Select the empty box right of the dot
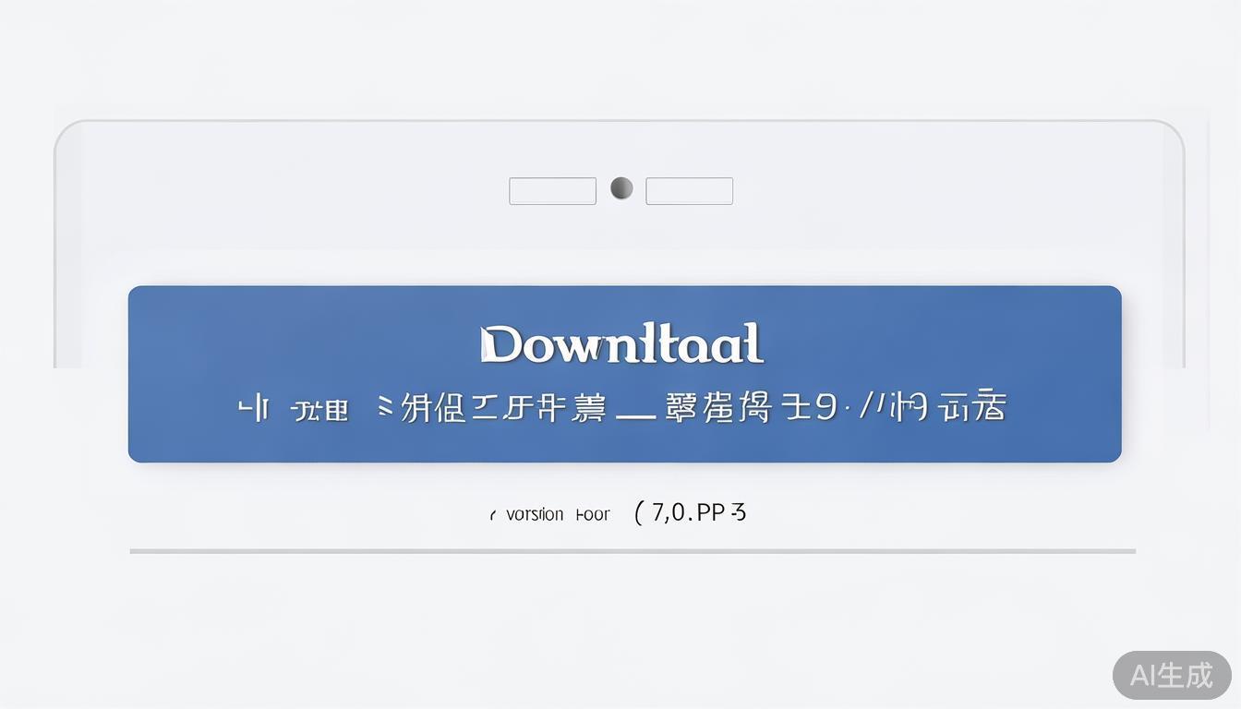 click(689, 191)
